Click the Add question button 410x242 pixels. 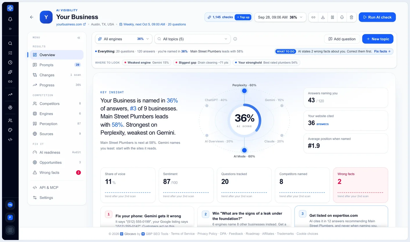pyautogui.click(x=342, y=39)
